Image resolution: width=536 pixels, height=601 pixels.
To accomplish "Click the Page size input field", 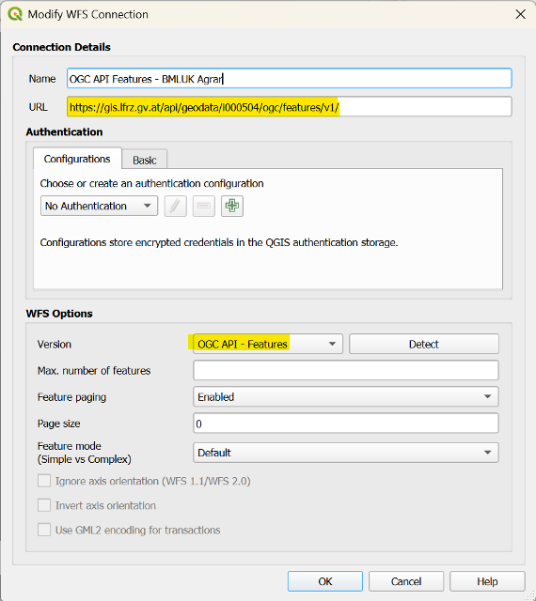I will click(x=345, y=424).
